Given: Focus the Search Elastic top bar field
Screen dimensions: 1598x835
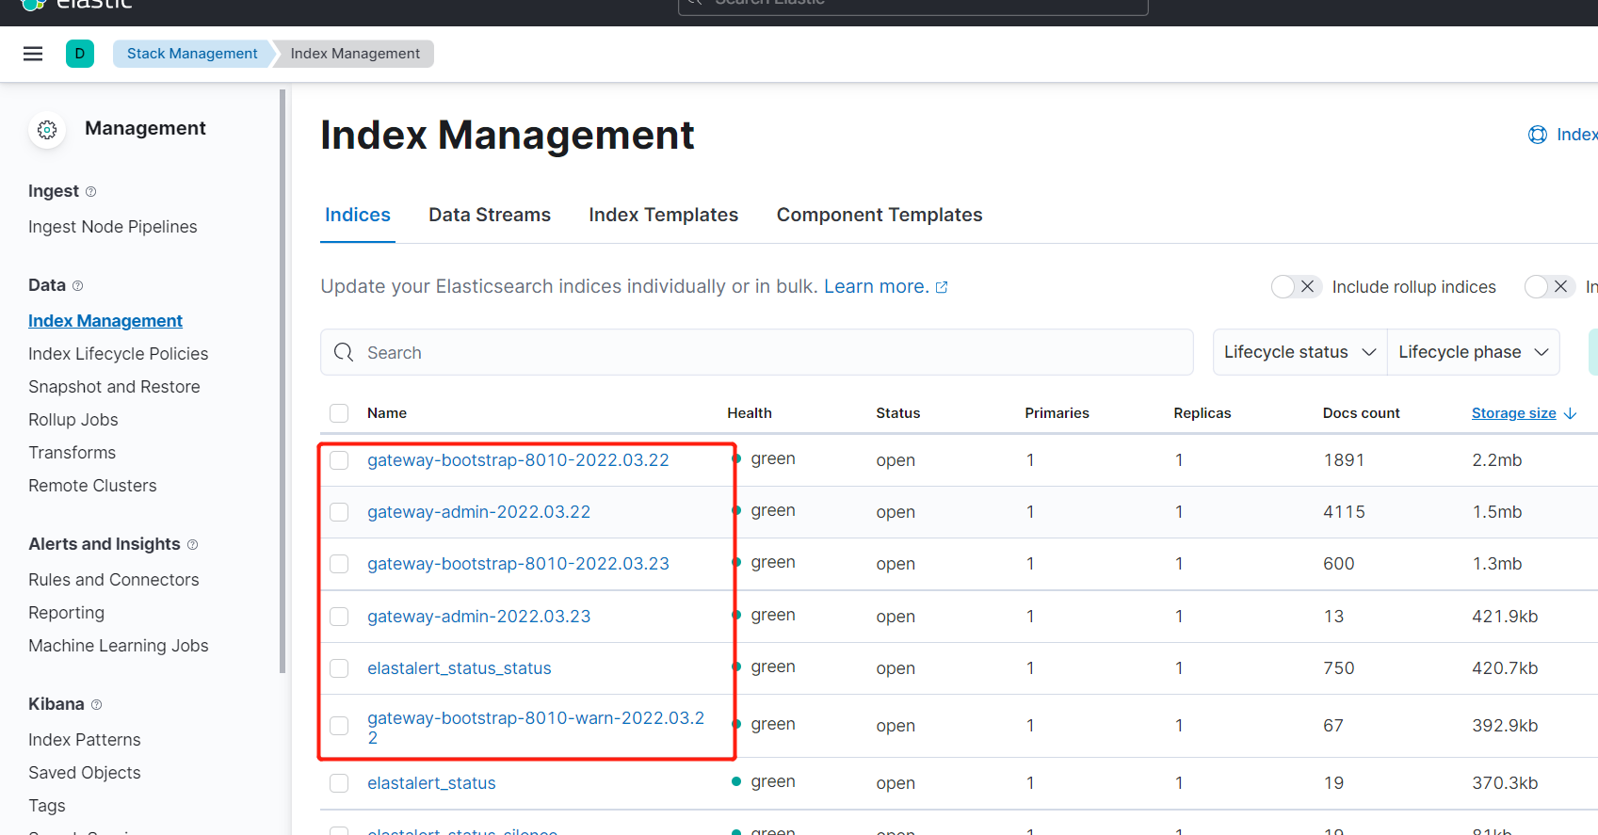Looking at the screenshot, I should click(913, 6).
